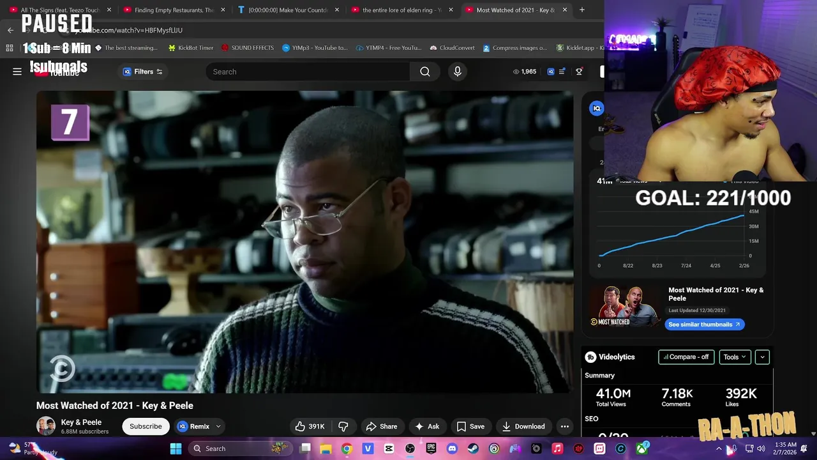
Task: Click the 1,965 view counter eye
Action: 525,72
